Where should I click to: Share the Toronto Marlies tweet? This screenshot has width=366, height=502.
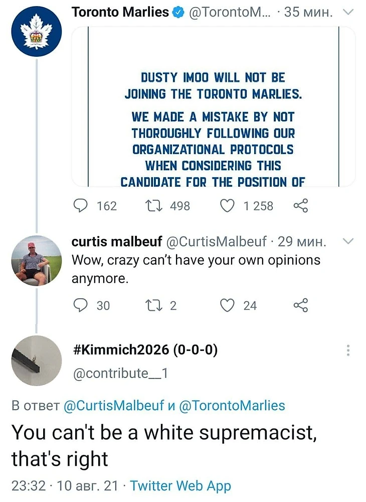(x=300, y=206)
